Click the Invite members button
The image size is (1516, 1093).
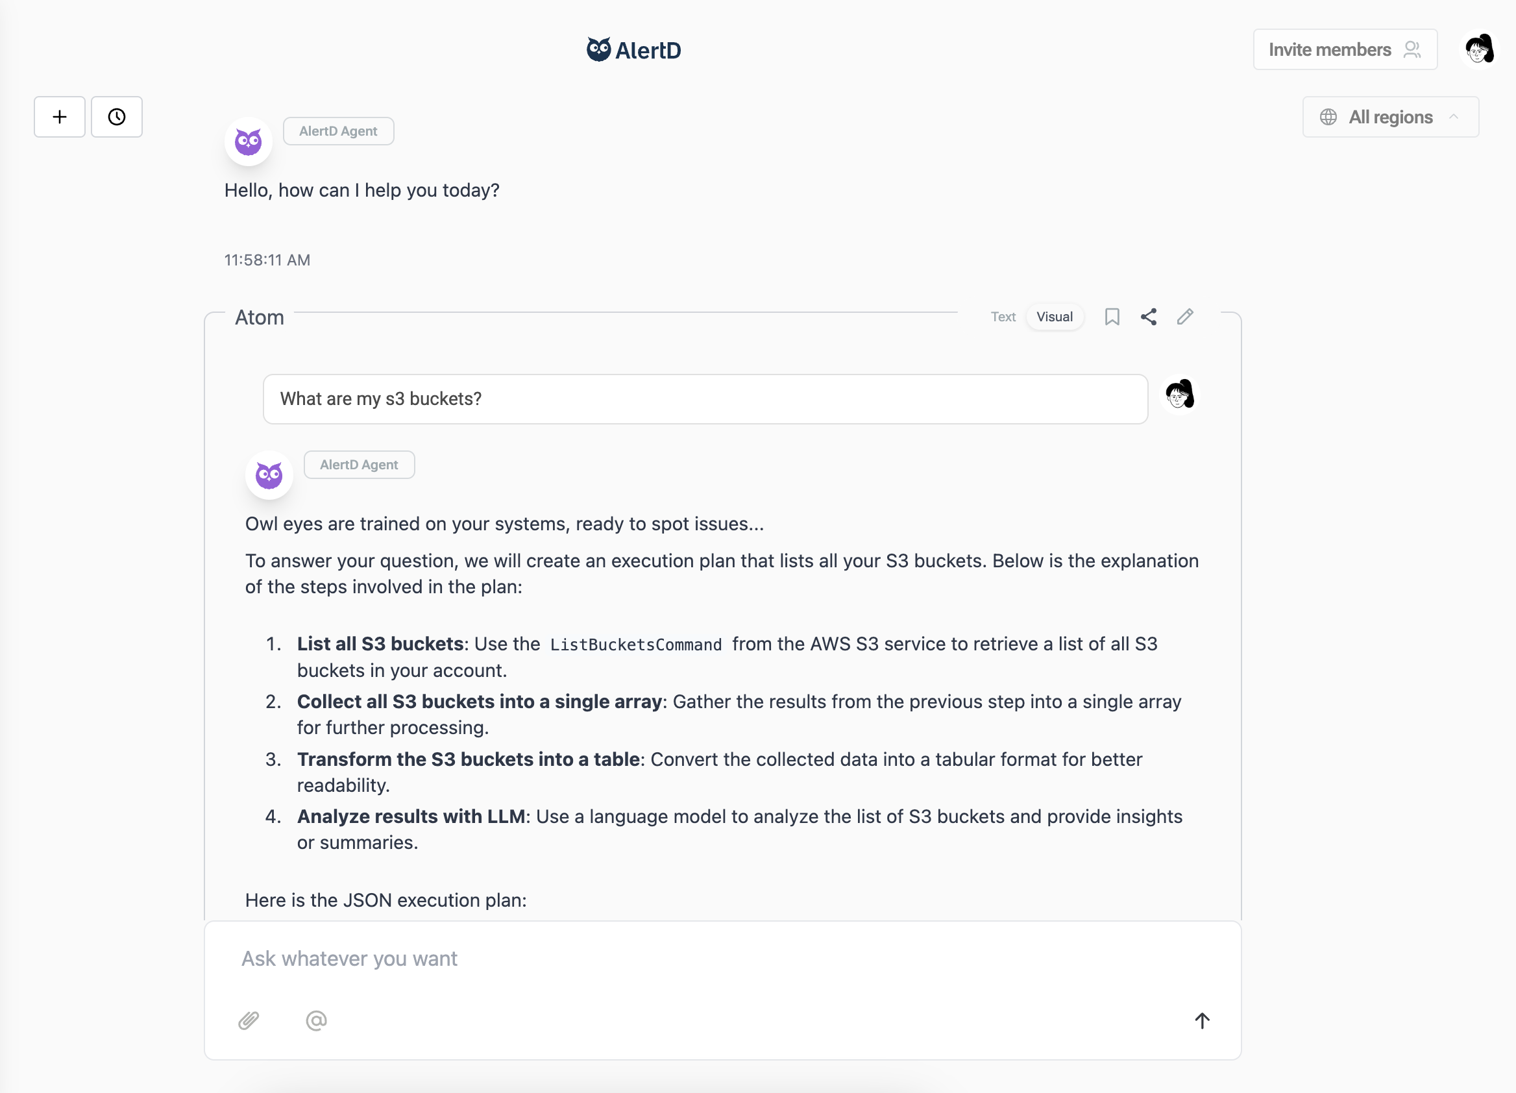click(1344, 49)
